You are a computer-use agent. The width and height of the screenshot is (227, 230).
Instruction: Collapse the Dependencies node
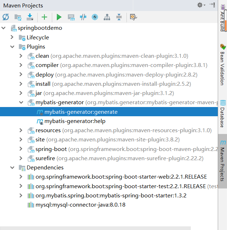tap(12, 168)
